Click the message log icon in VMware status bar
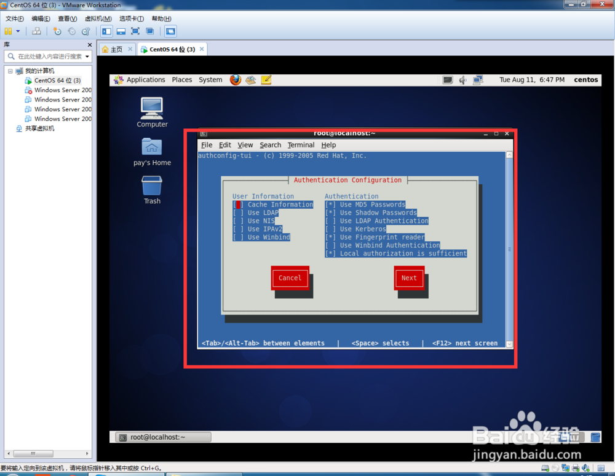Viewport: 615px width, 476px height. (601, 468)
